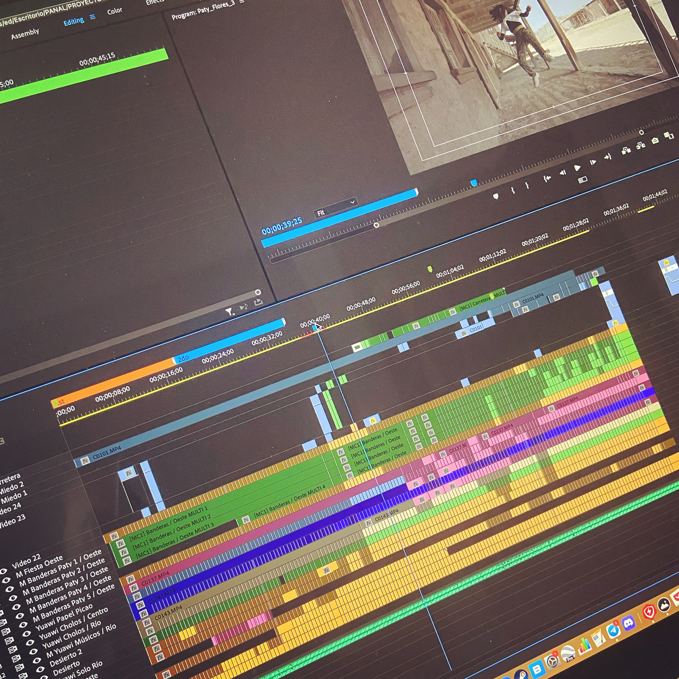Click the Mark Out bracket icon
679x679 pixels.
tap(527, 186)
